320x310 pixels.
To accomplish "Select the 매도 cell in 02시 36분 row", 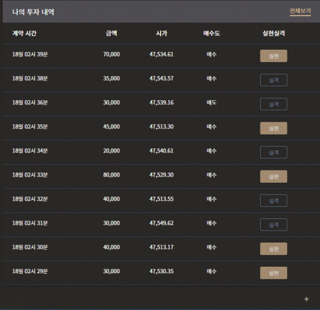I will pos(211,102).
